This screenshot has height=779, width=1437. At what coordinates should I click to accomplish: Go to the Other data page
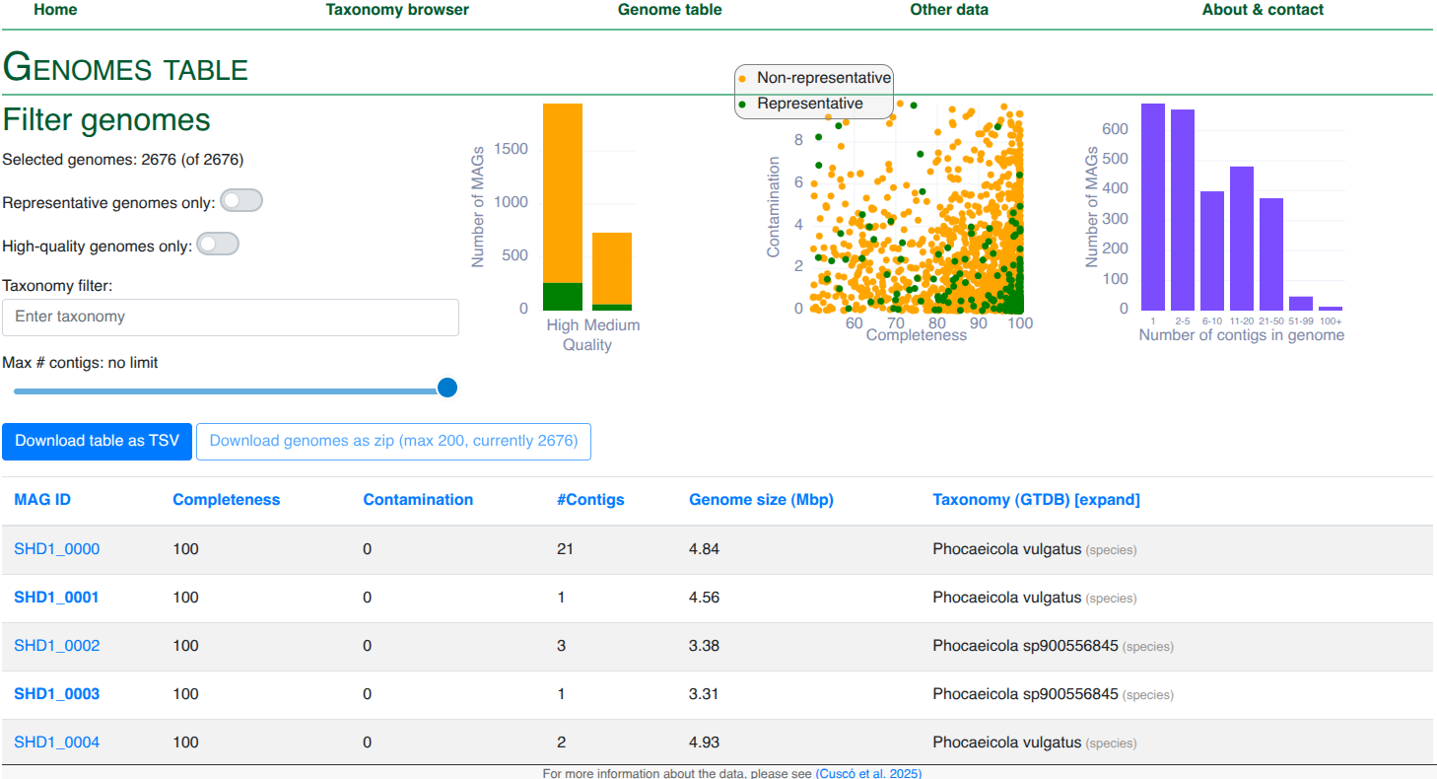pyautogui.click(x=948, y=10)
